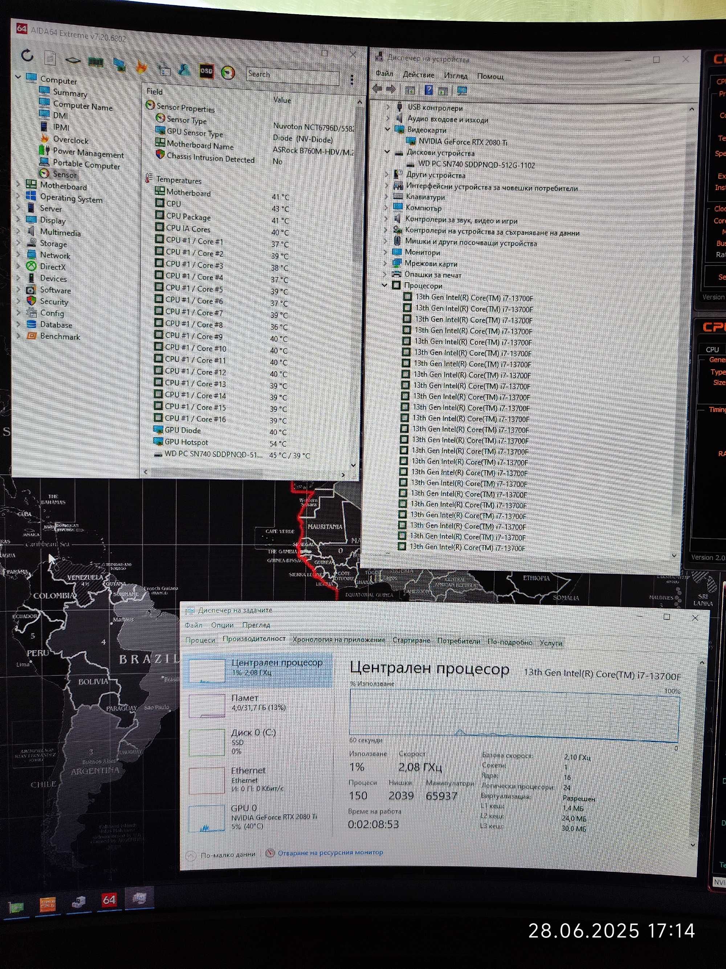Open Хронология на приложение tab

tap(339, 639)
